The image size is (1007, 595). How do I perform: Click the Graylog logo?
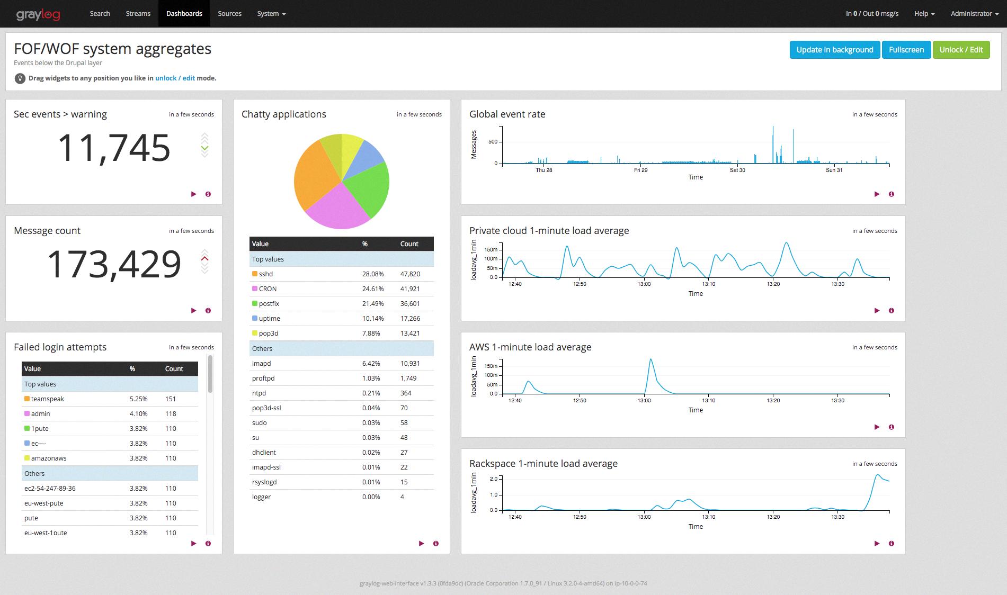pos(38,14)
